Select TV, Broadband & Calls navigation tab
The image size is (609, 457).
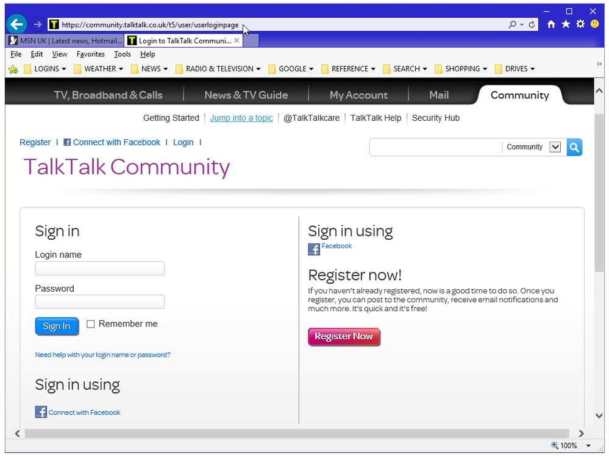[x=108, y=95]
